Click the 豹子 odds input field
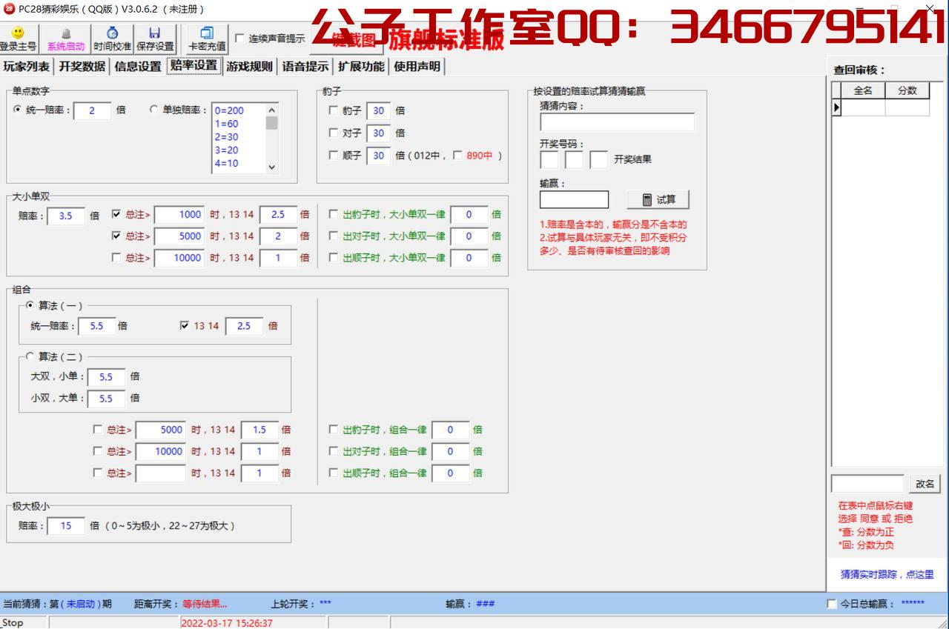 (378, 110)
